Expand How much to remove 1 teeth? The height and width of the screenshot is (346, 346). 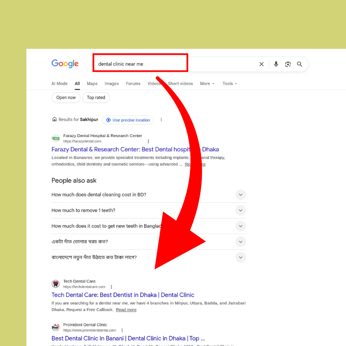point(149,210)
